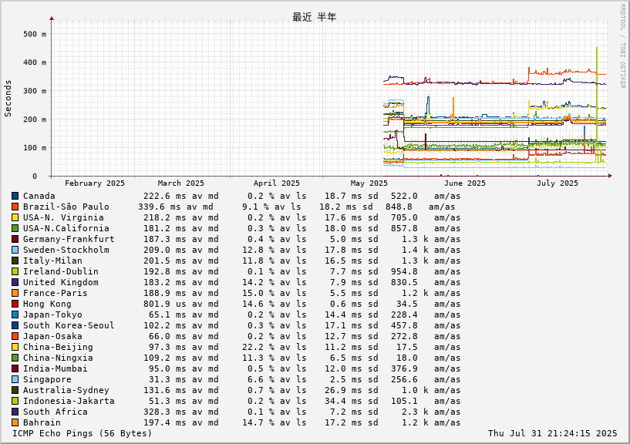Click the 'June 2025' x-axis label

tap(465, 183)
